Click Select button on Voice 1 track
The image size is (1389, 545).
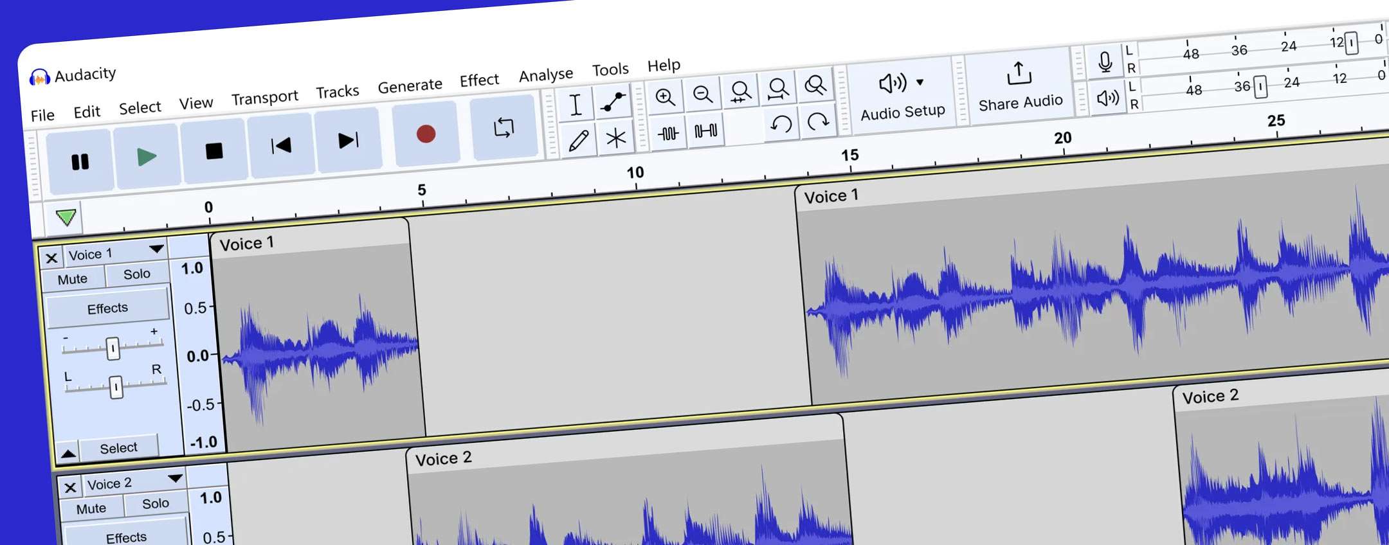pos(118,447)
